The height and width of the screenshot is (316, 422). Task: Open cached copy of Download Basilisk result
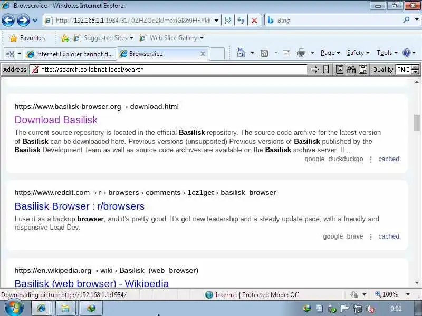[x=389, y=159]
